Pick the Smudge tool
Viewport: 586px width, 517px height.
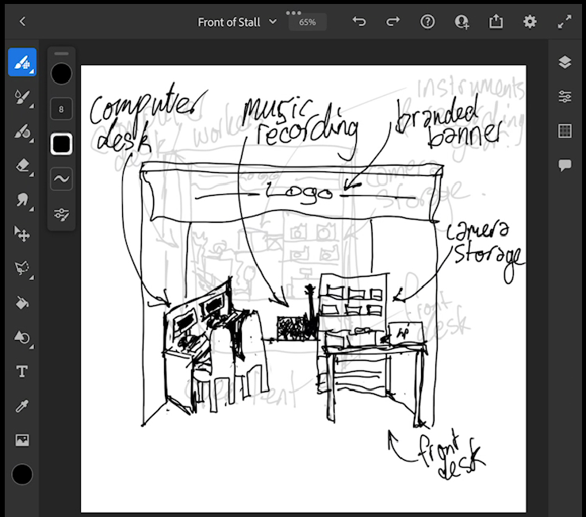tap(22, 199)
